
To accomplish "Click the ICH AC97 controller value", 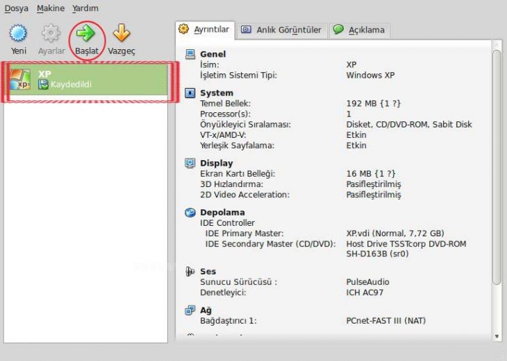I will 365,293.
